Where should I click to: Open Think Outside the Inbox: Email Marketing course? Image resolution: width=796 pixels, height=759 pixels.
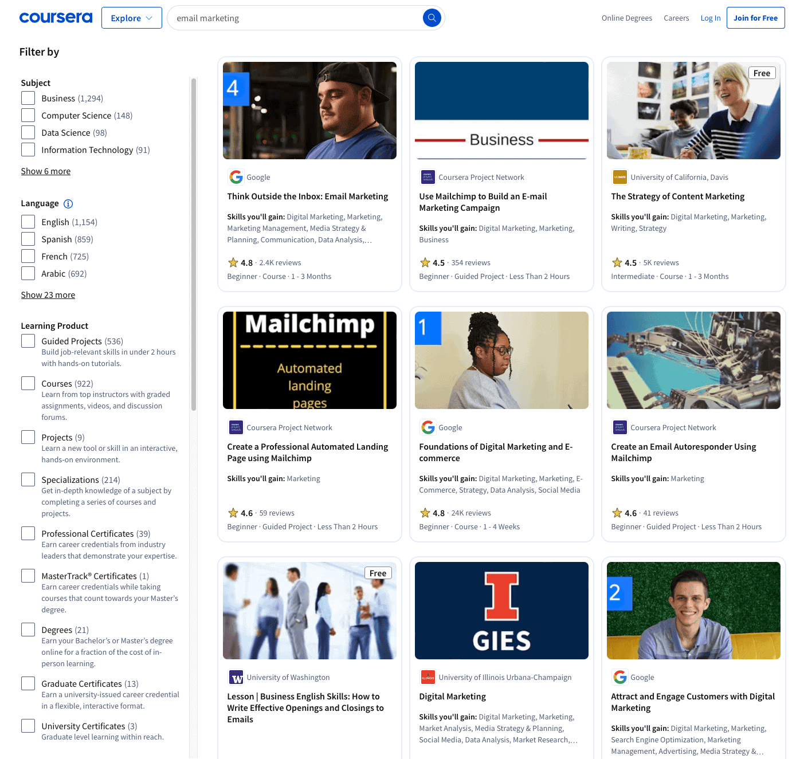pyautogui.click(x=308, y=196)
